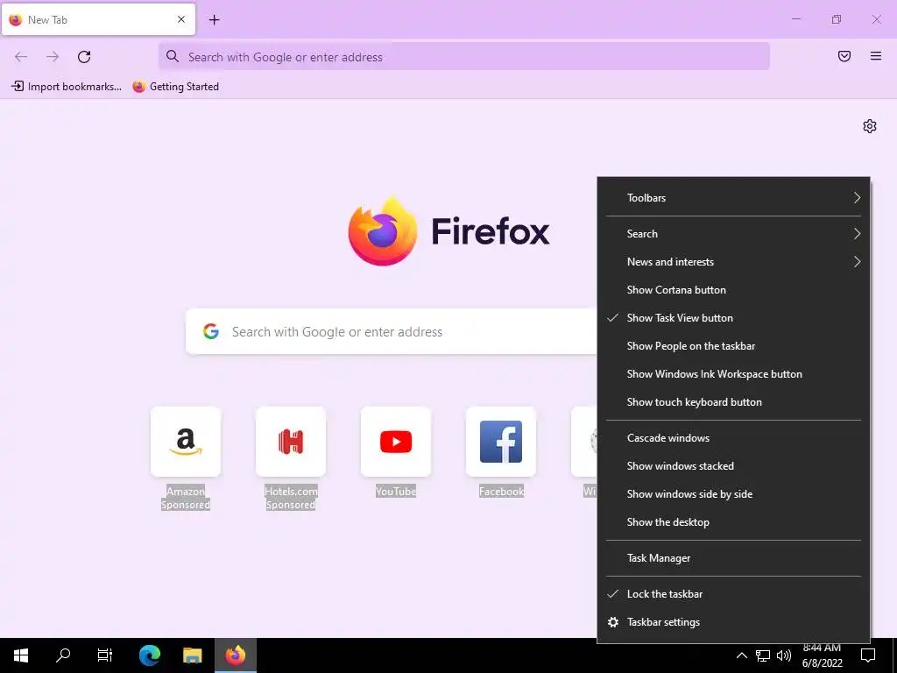Enable Show touch keyboard button
Image resolution: width=897 pixels, height=673 pixels.
[733, 401]
